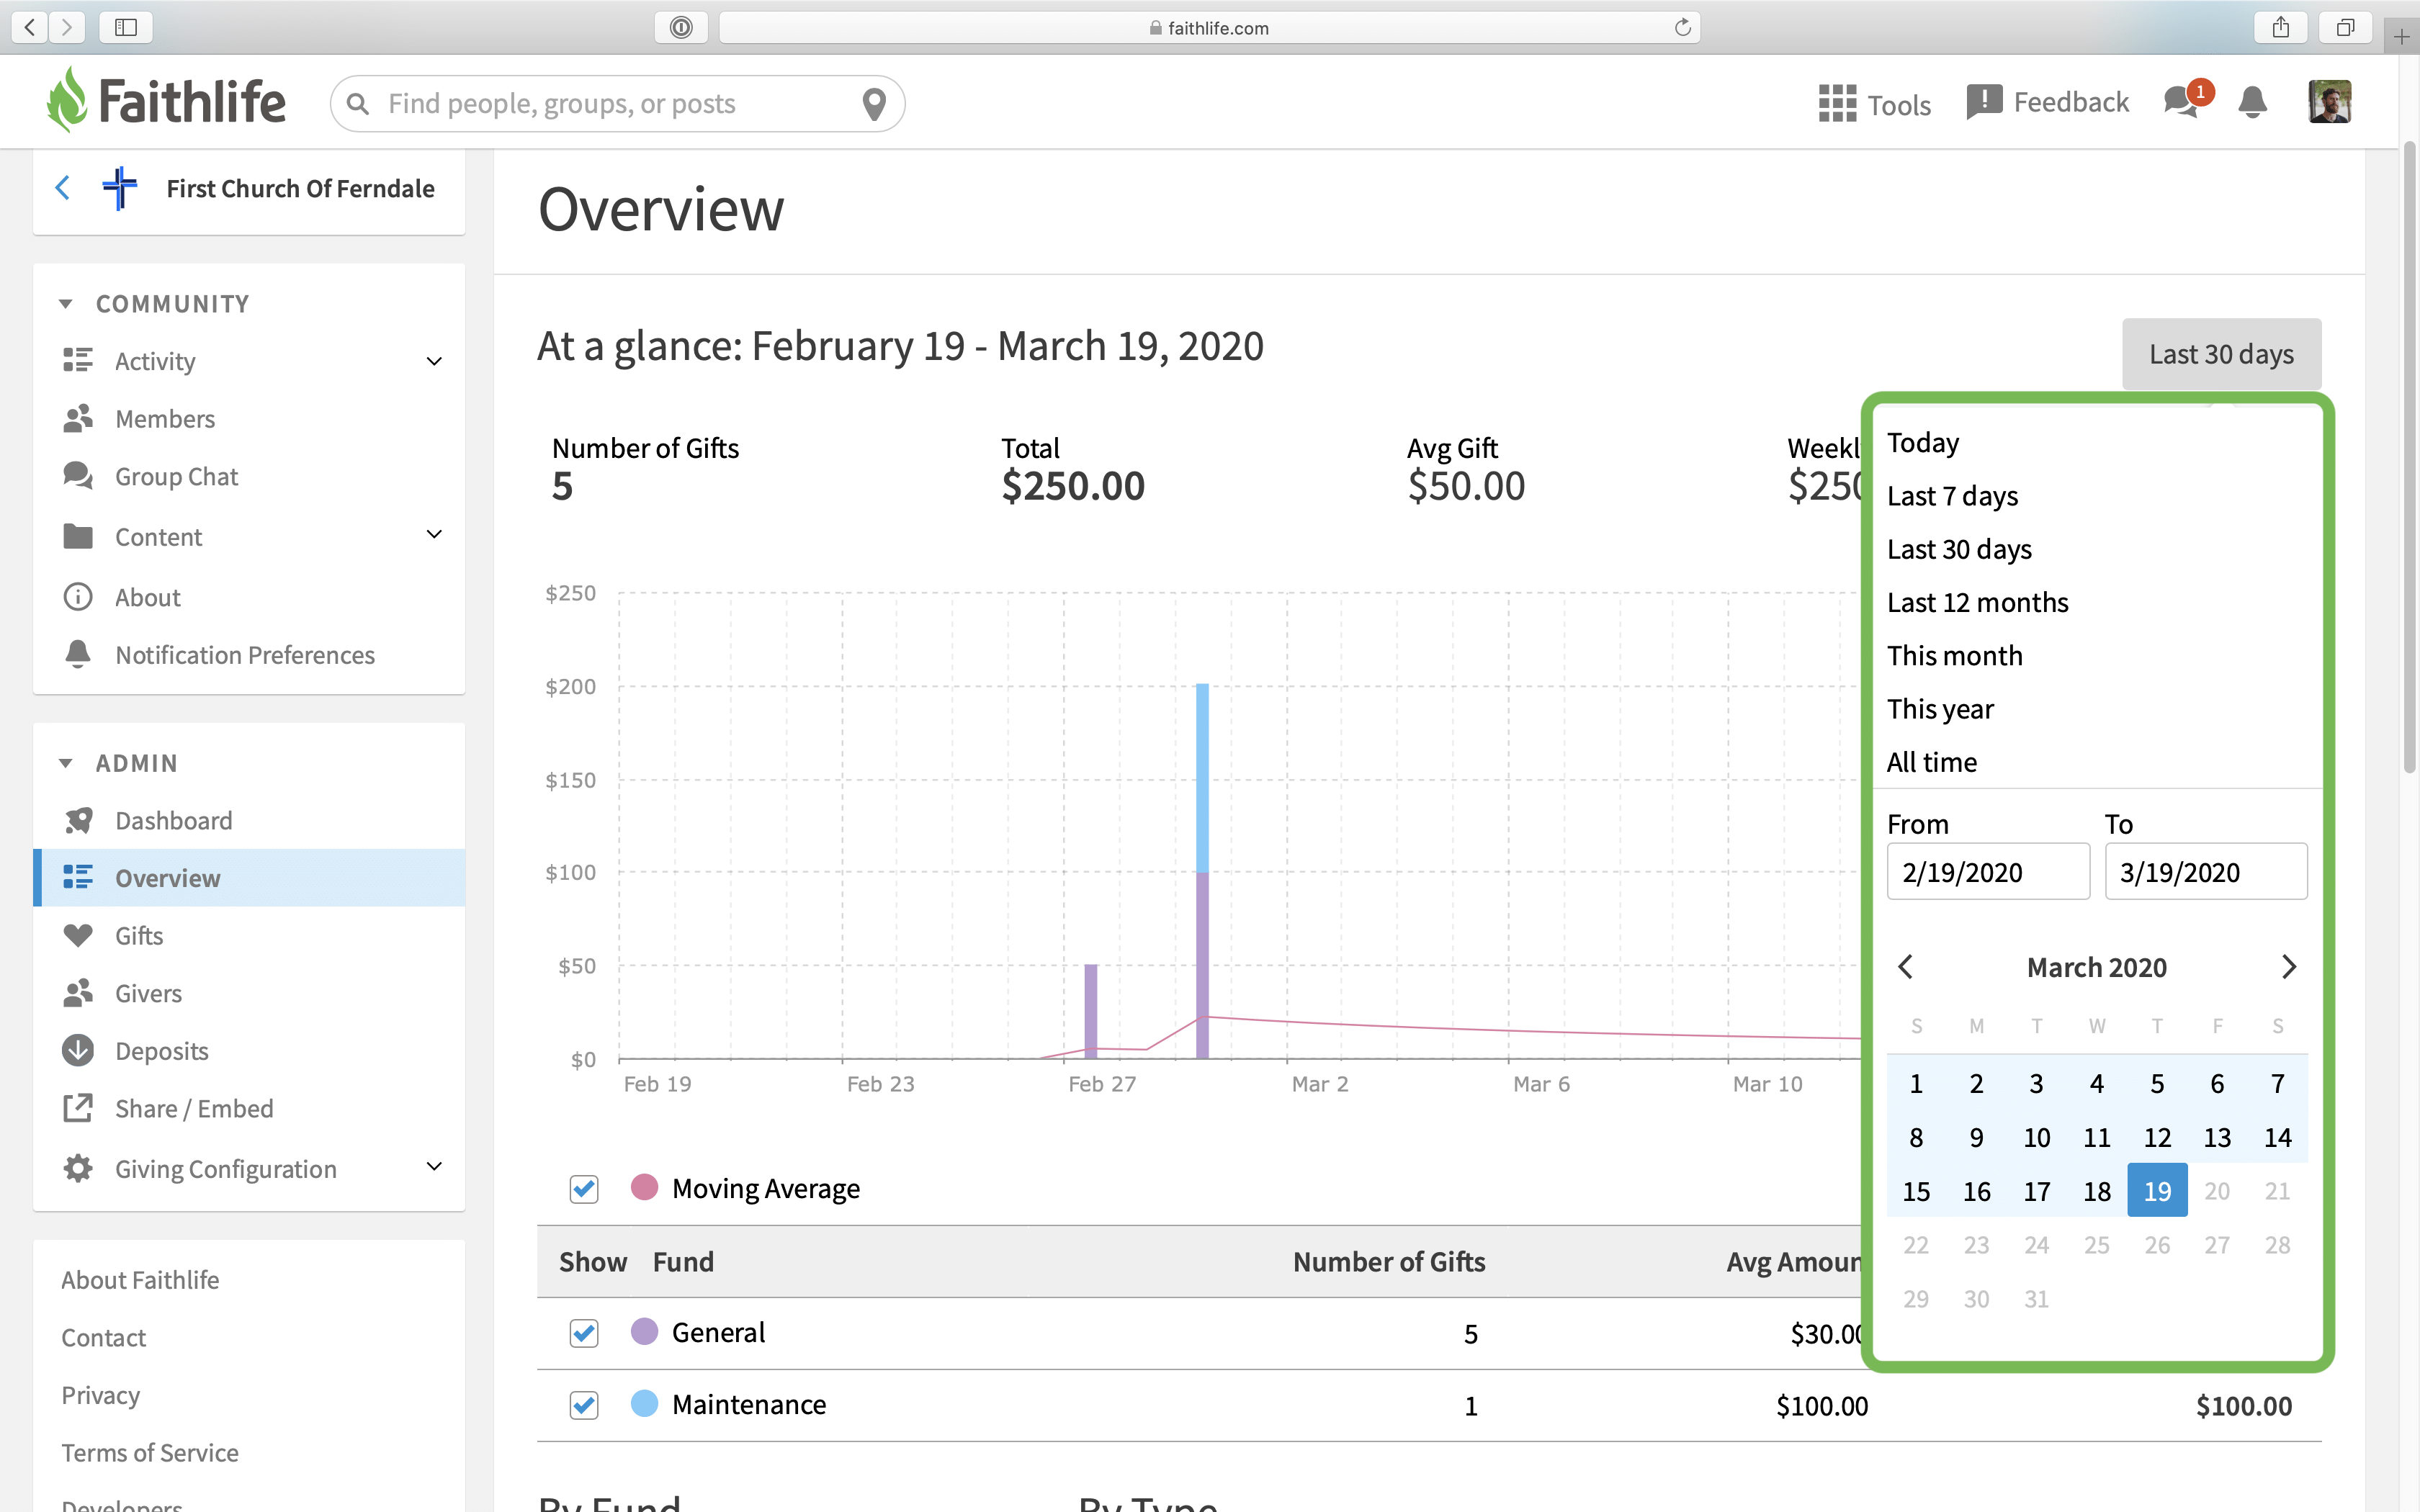Click the First Church cross logo
Screen dimensions: 2420x1512
120,188
